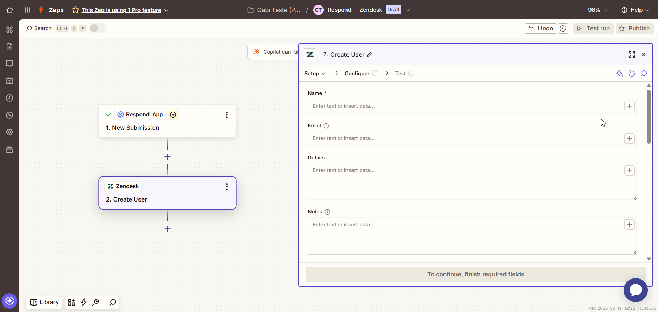Open the sidebar activity status icon
658x312 pixels.
tap(10, 115)
